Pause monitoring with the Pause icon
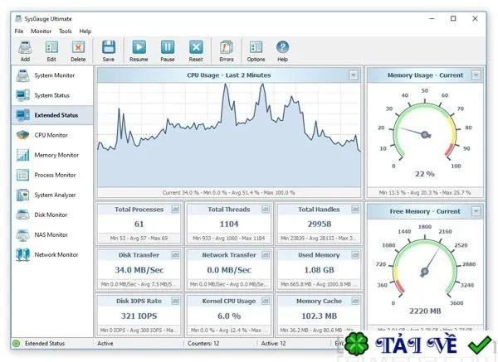Screen dimensions: 498x362 pyautogui.click(x=168, y=47)
